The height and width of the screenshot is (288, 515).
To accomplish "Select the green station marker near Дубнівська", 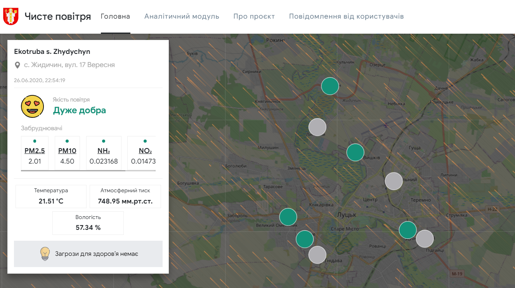I will click(x=408, y=230).
